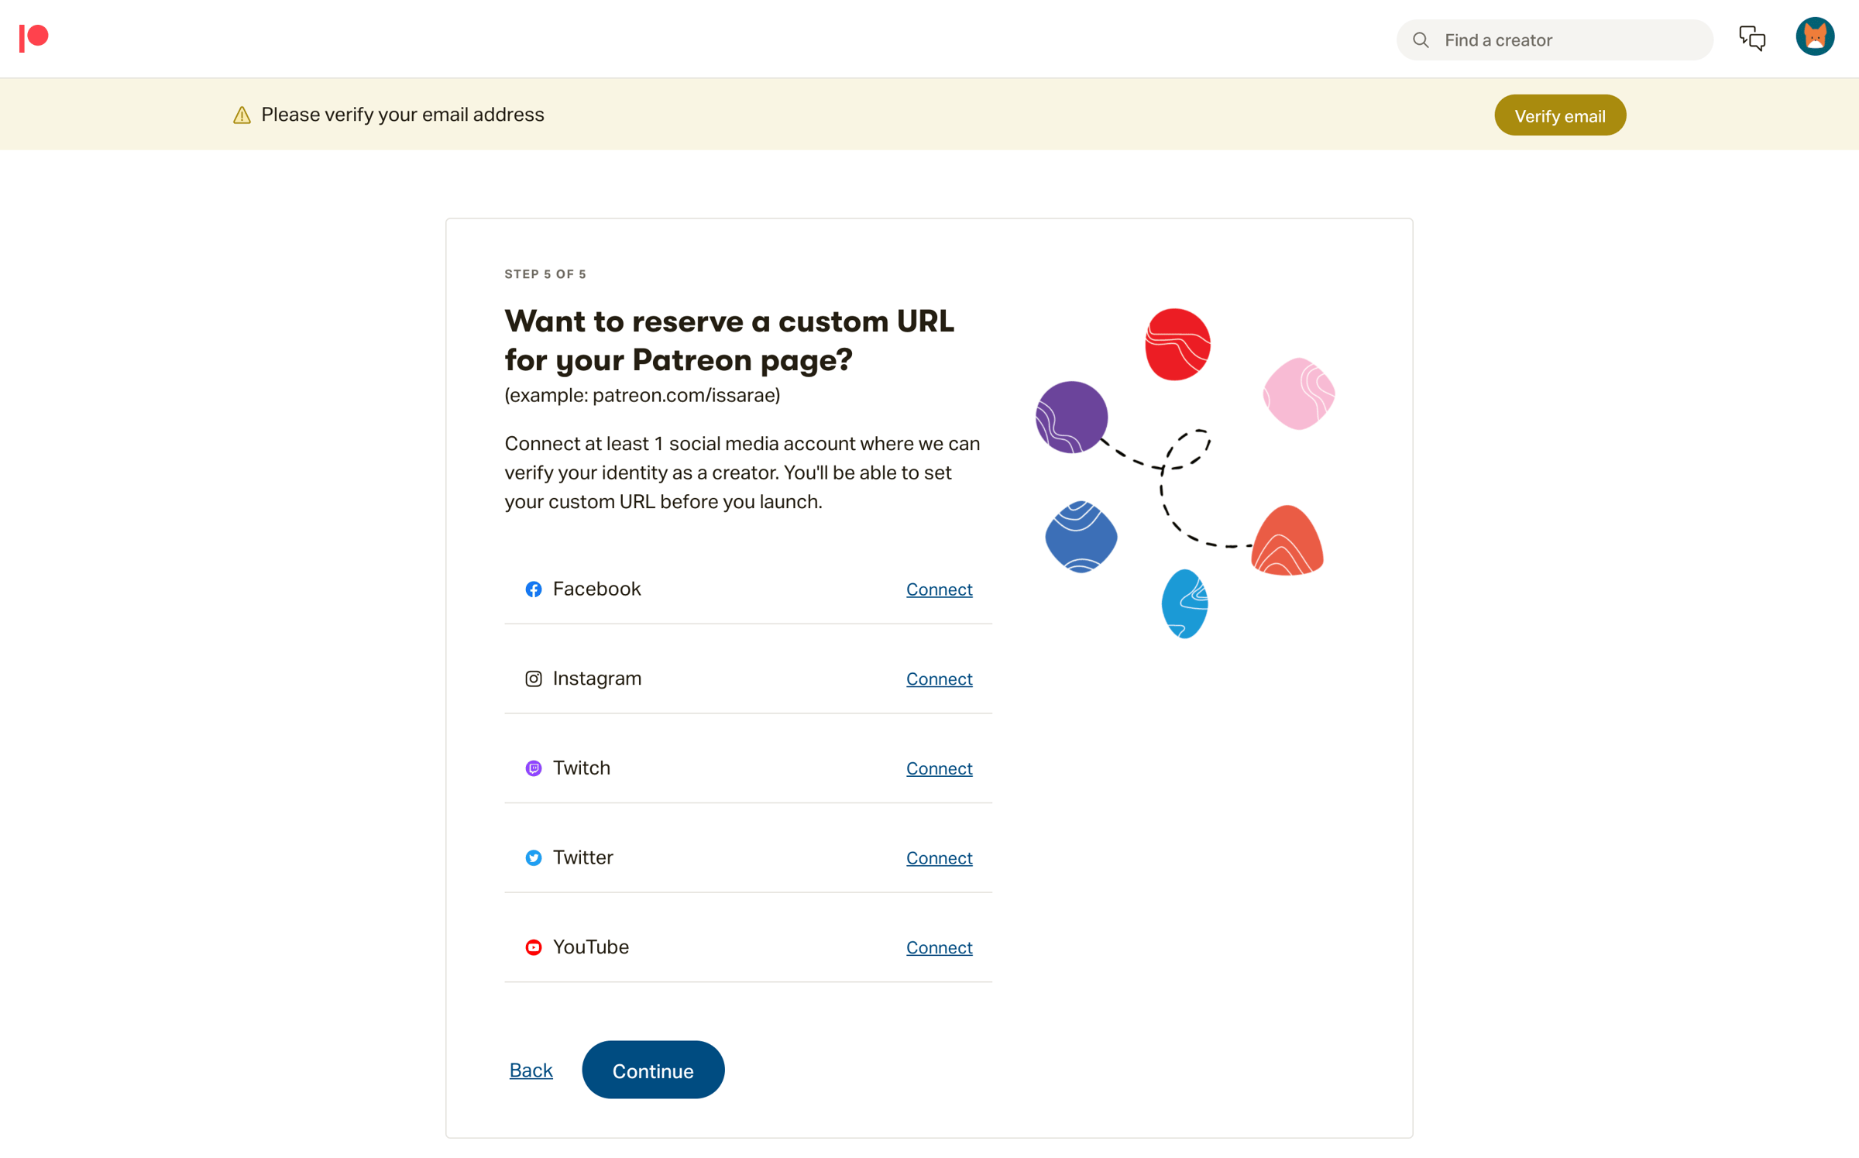Click the Facebook logo icon
This screenshot has width=1859, height=1158.
pyautogui.click(x=534, y=589)
